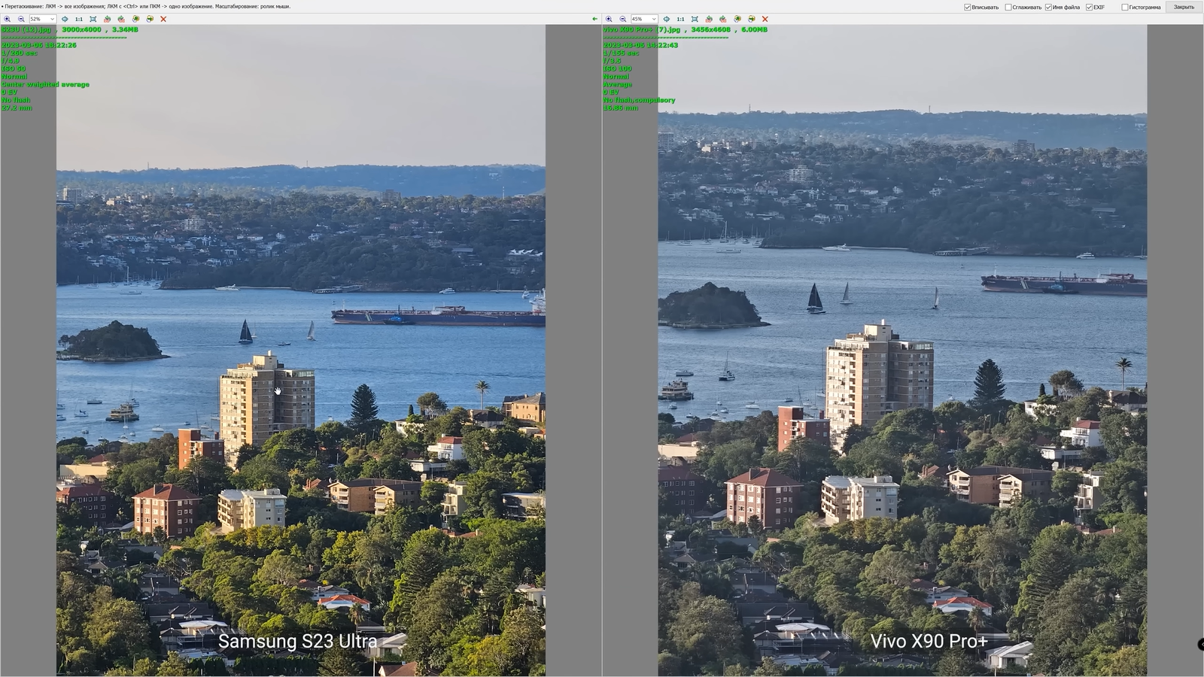The height and width of the screenshot is (677, 1204).
Task: Zoom out on the left panel image
Action: tap(21, 19)
